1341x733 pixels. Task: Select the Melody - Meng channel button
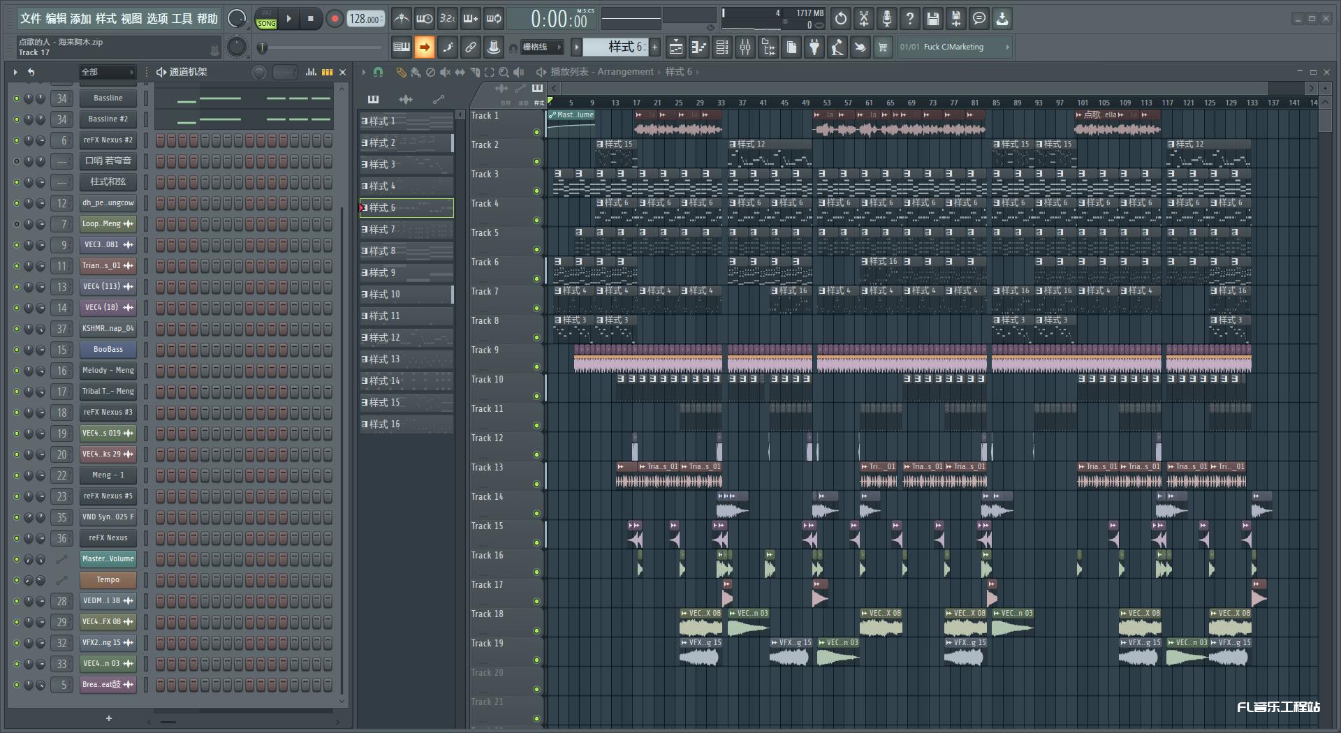(108, 371)
